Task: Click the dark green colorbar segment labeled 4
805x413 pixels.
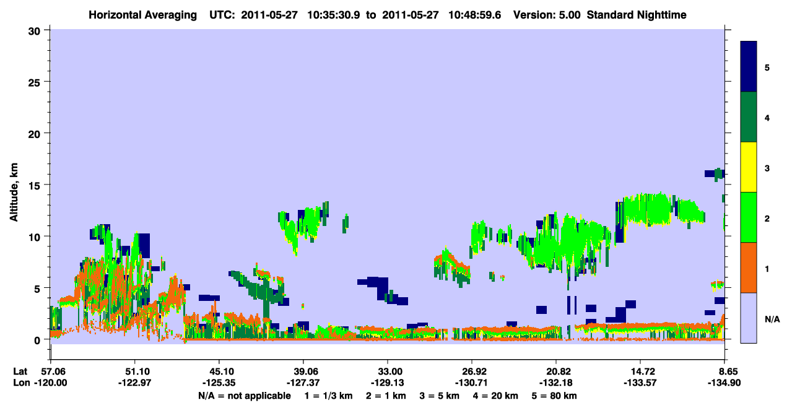Action: click(749, 117)
